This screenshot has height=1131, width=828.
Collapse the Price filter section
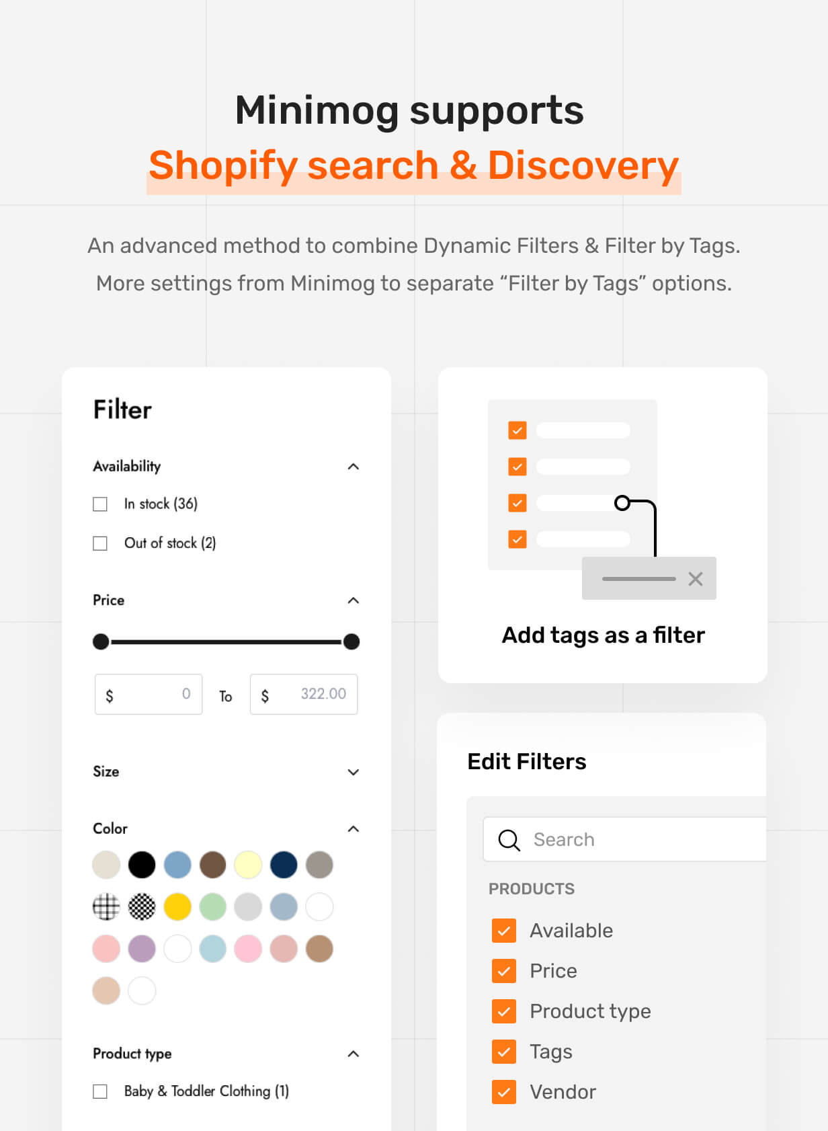pos(353,600)
